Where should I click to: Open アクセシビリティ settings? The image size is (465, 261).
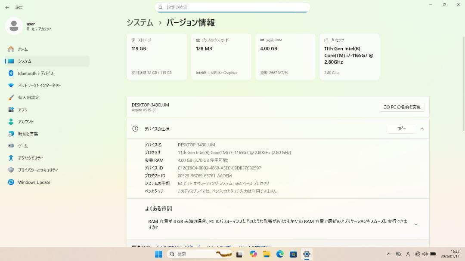[x=31, y=158]
